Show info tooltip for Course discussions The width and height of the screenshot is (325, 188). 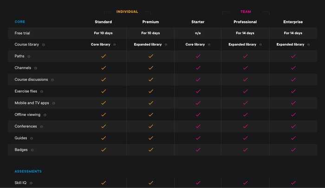point(52,80)
